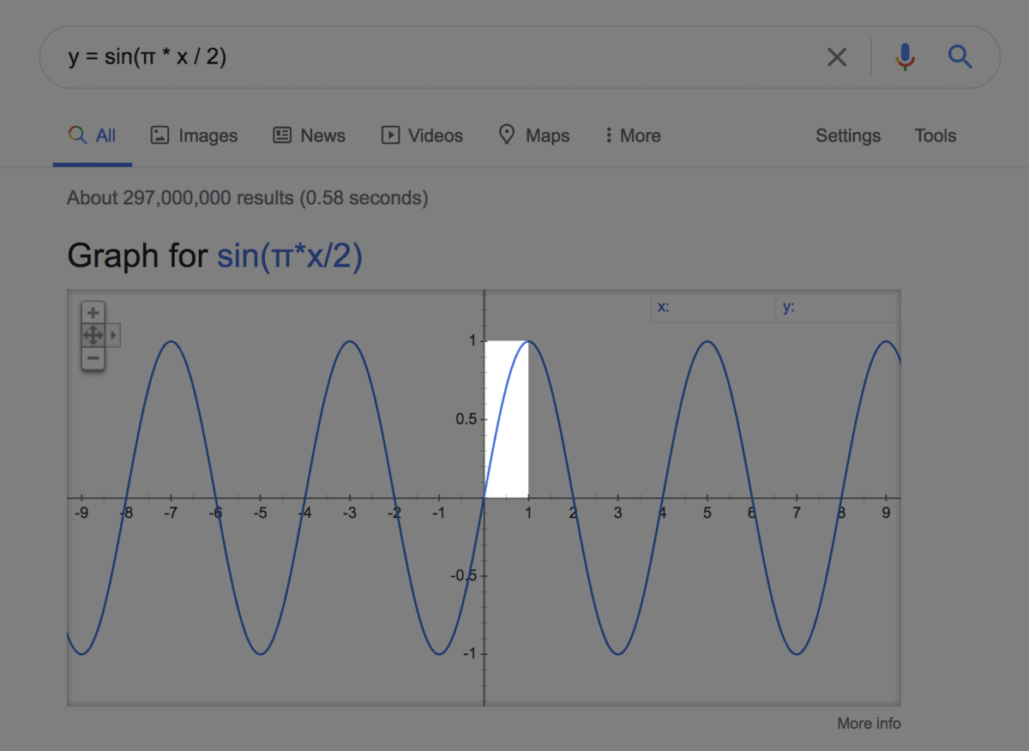This screenshot has width=1029, height=751.
Task: Expand the graph pan options arrow
Action: pos(113,335)
